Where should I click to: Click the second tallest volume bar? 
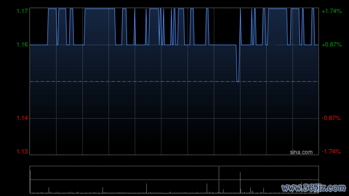240,183
